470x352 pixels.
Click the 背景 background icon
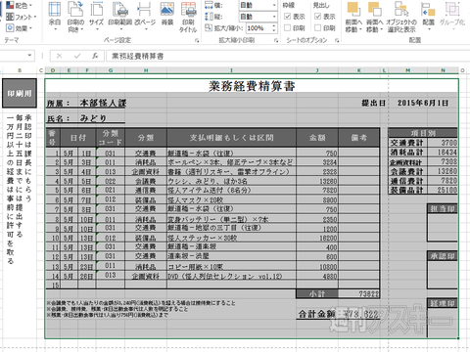point(167,14)
